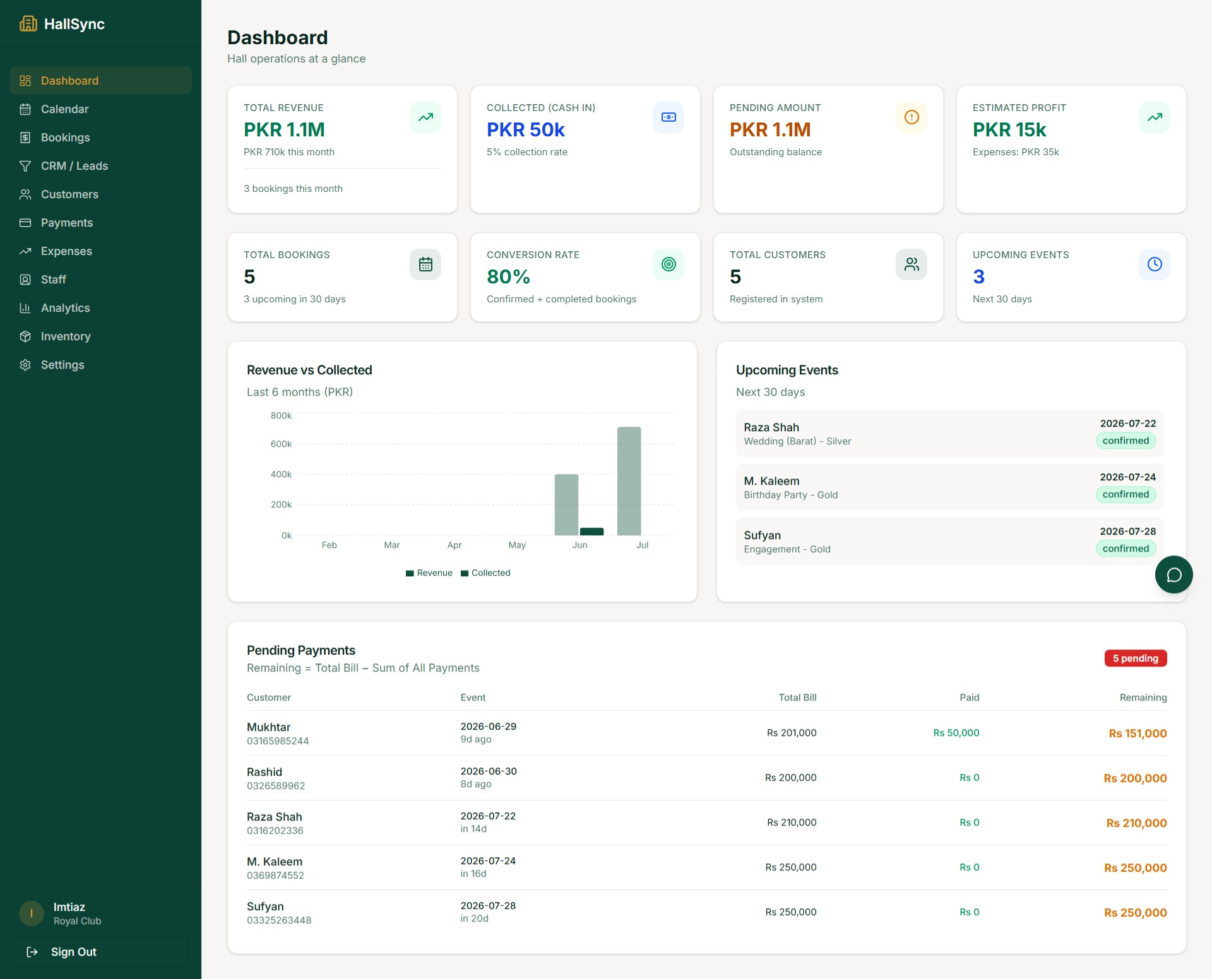
Task: Click Sufyan's Rs 250,000 remaining amount
Action: point(1135,913)
